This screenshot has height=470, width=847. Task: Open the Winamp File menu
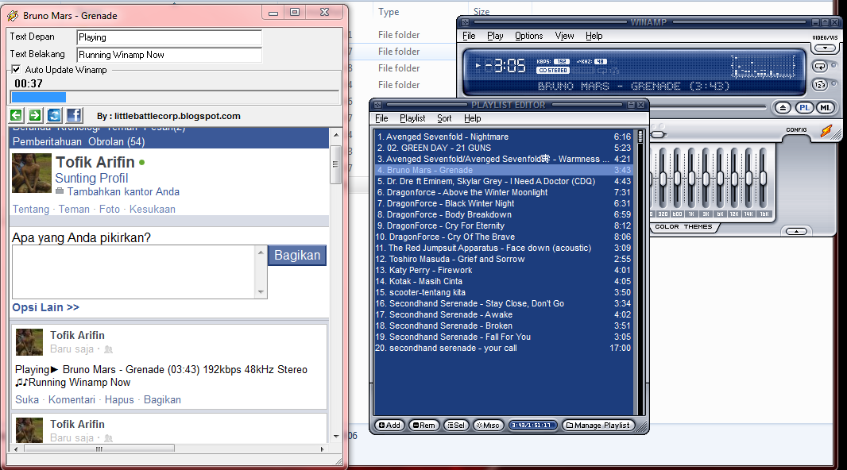point(469,36)
